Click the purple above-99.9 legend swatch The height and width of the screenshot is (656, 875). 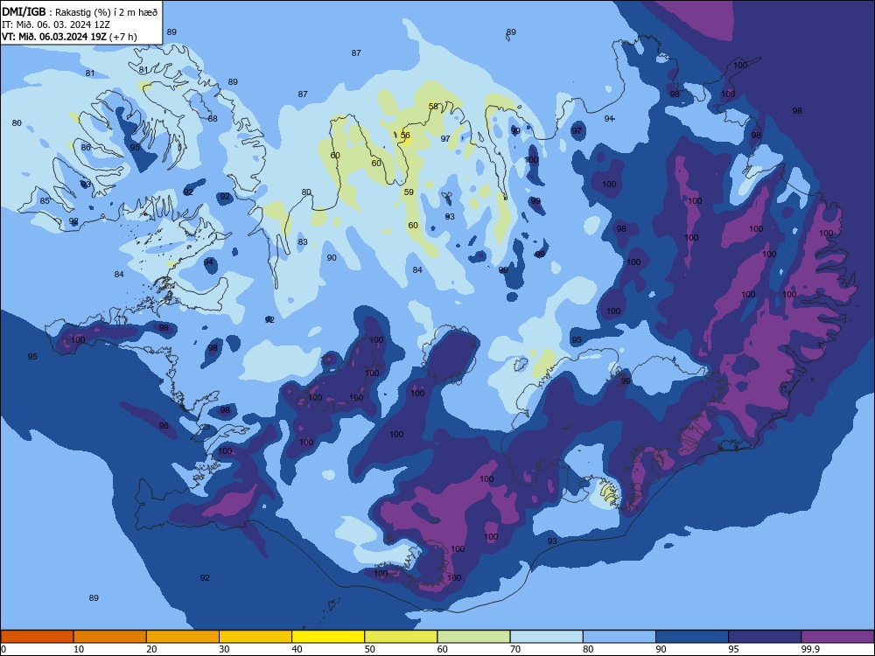(x=837, y=637)
